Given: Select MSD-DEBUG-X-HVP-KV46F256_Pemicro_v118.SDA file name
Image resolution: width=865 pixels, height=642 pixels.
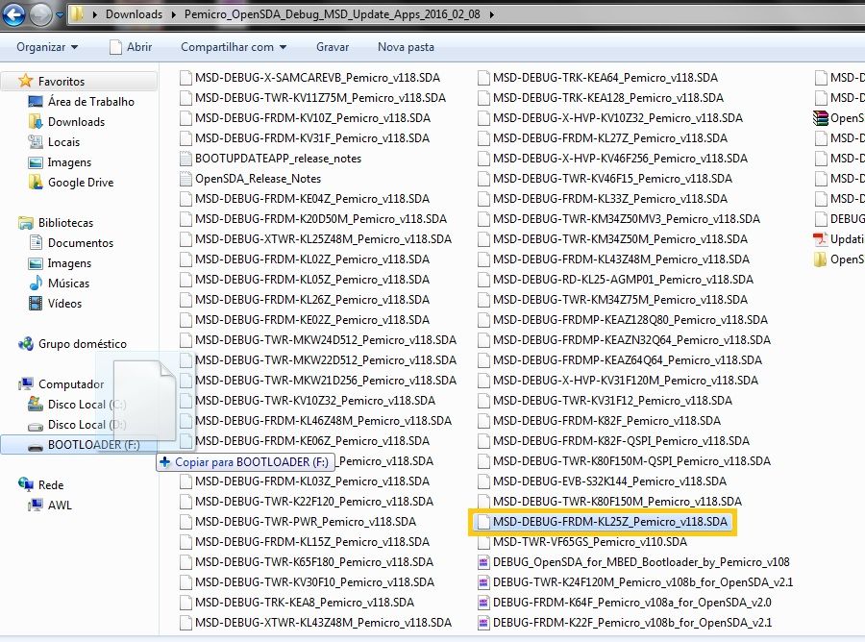Looking at the screenshot, I should (x=620, y=159).
